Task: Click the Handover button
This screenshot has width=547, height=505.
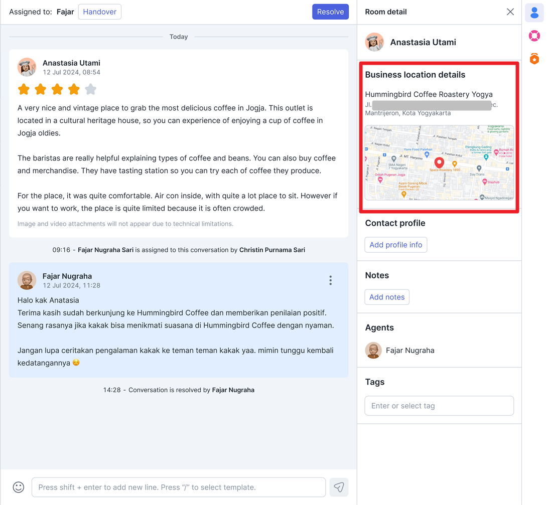Action: [x=100, y=12]
